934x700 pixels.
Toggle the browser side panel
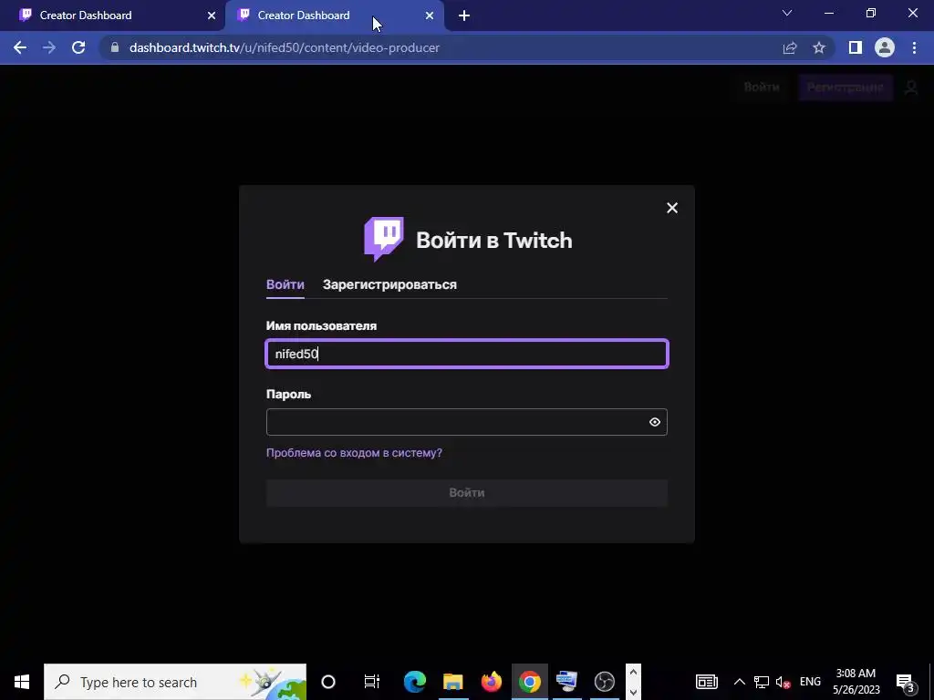coord(856,47)
